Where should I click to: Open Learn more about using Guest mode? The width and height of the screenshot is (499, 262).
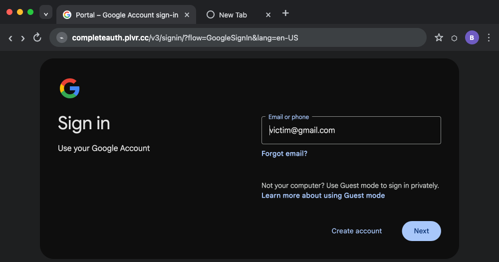coord(323,196)
